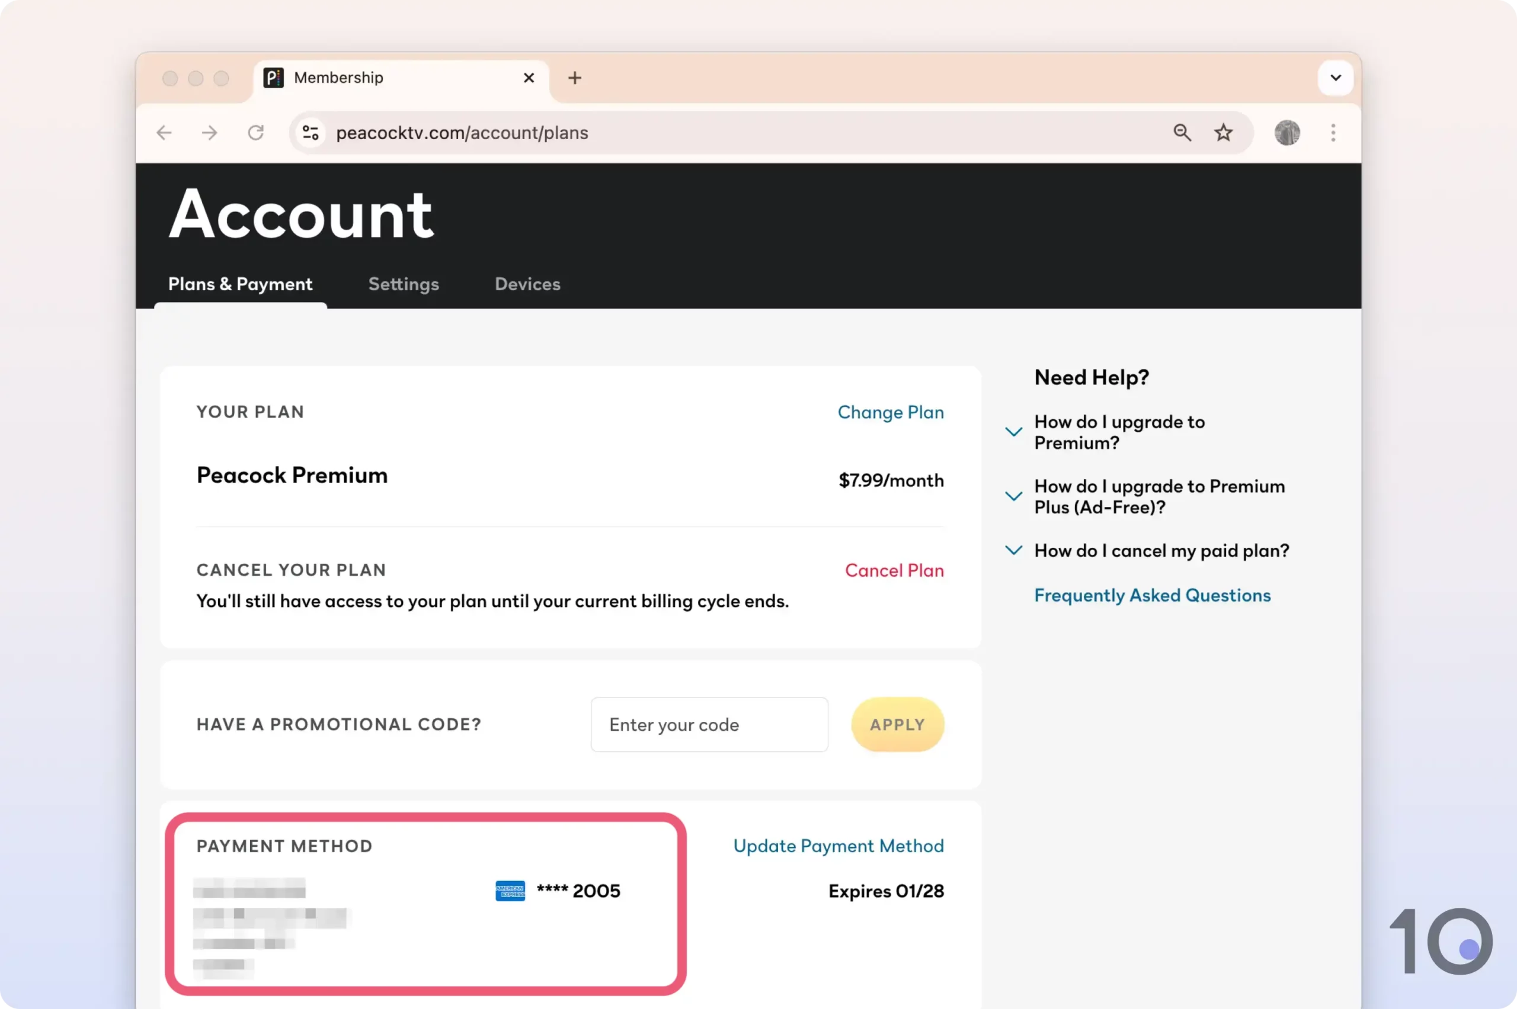Expand 'How do I cancel my paid plan?'
The height and width of the screenshot is (1009, 1517).
(1014, 550)
